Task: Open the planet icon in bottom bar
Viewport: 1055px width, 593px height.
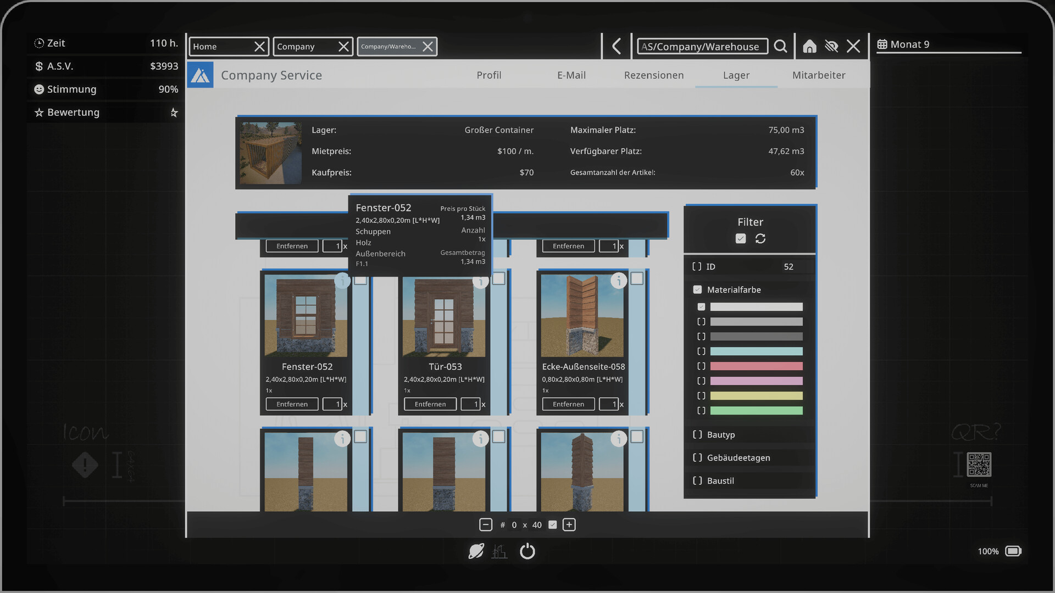Action: click(476, 551)
